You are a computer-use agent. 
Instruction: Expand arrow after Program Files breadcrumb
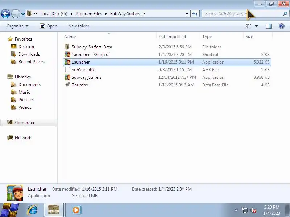[x=106, y=14]
